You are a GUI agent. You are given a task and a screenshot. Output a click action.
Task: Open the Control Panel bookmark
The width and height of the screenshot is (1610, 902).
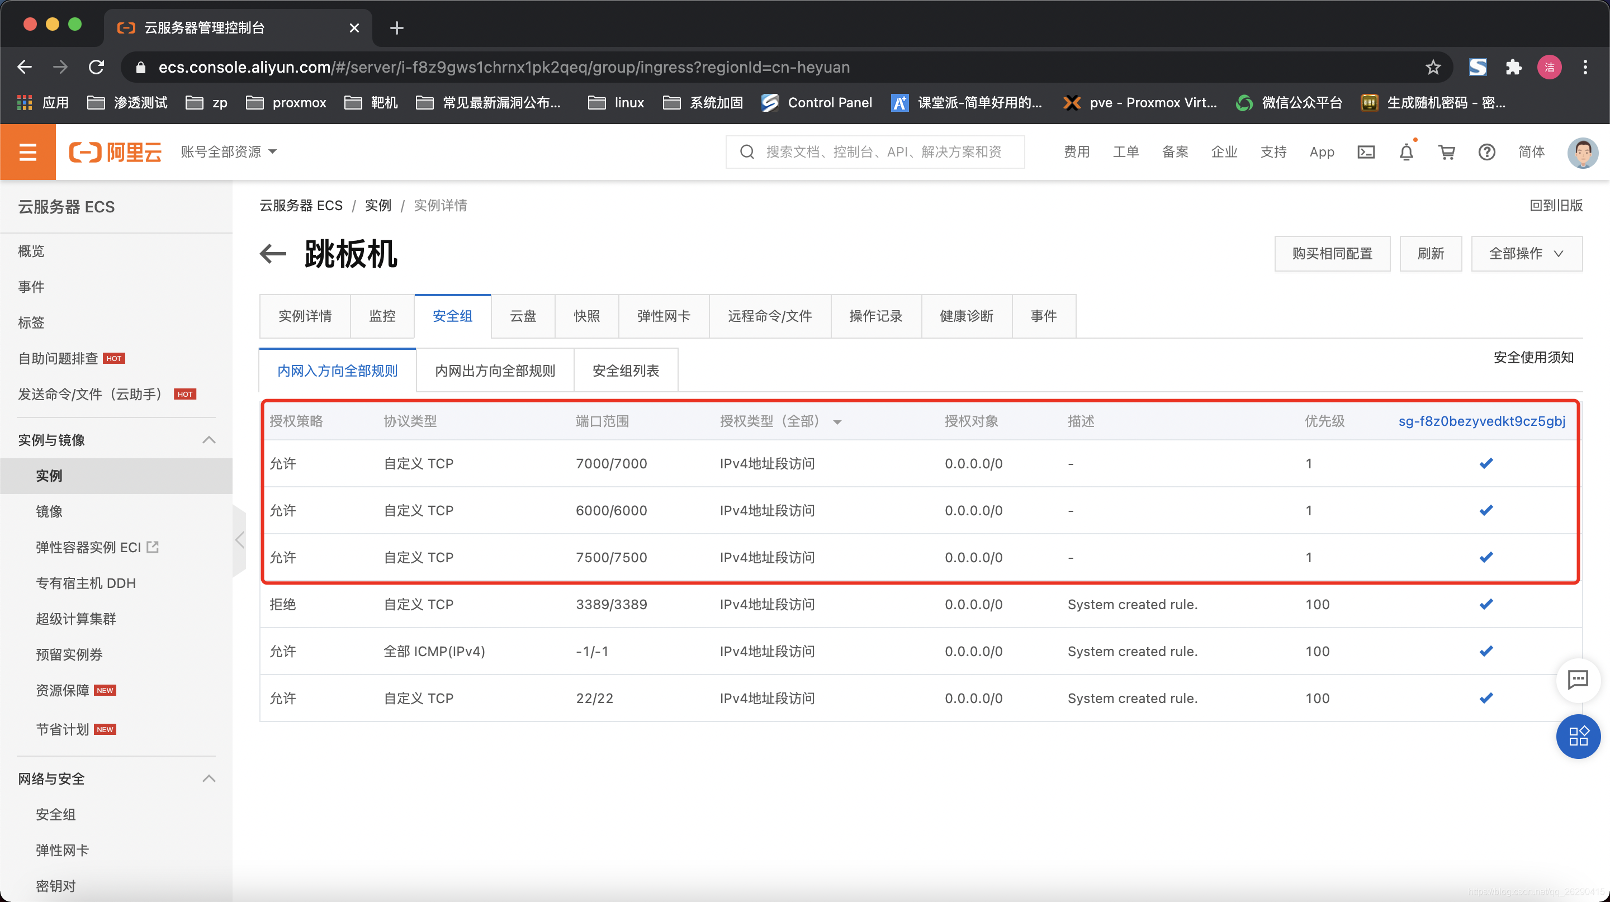point(816,102)
